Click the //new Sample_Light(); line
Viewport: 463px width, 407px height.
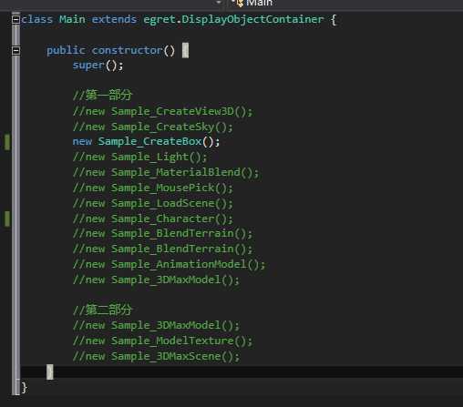point(139,158)
